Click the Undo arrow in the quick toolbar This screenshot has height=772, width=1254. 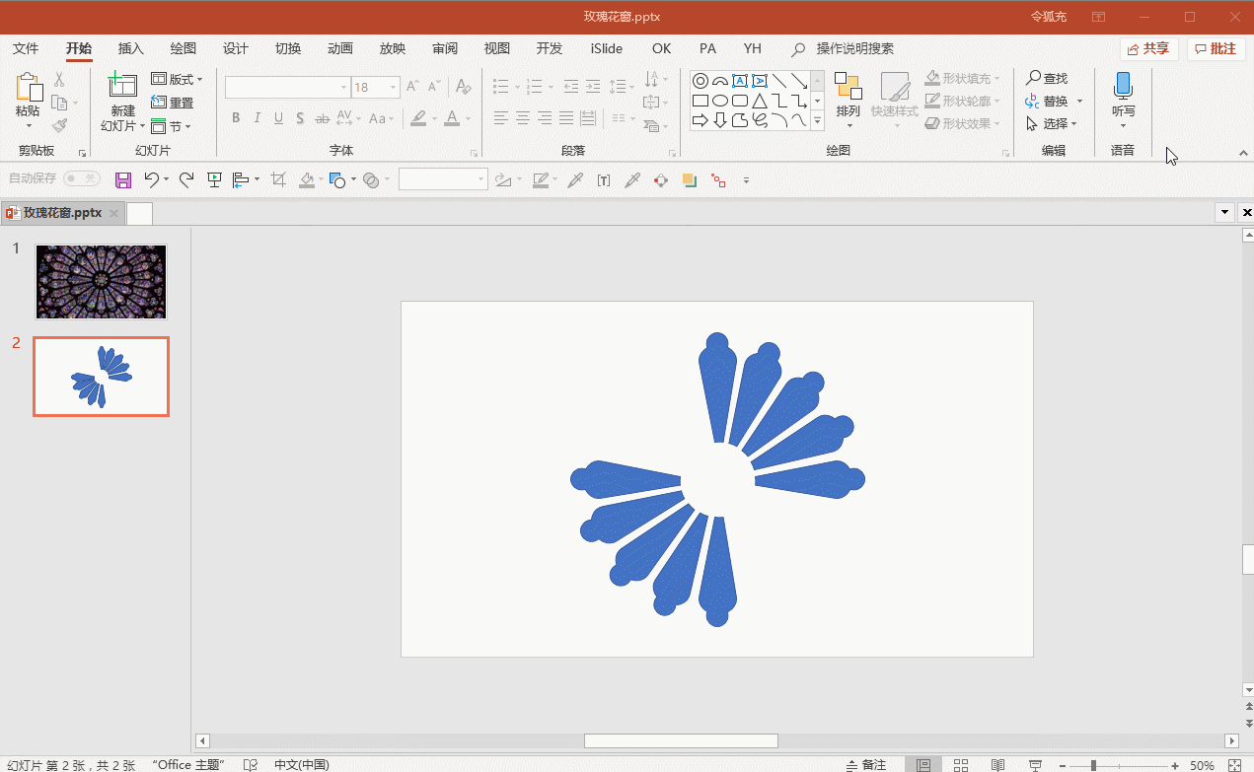click(x=151, y=179)
